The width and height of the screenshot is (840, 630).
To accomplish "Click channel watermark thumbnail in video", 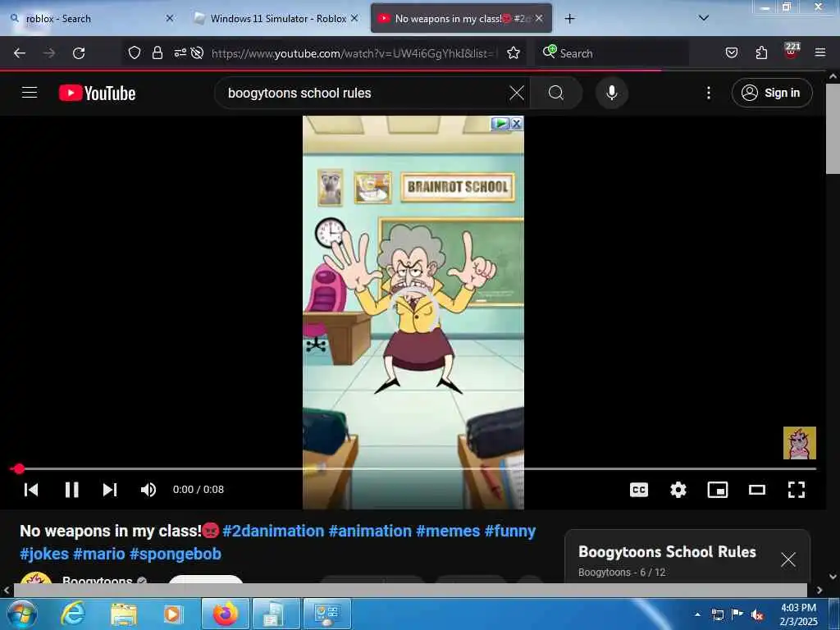I will 799,442.
